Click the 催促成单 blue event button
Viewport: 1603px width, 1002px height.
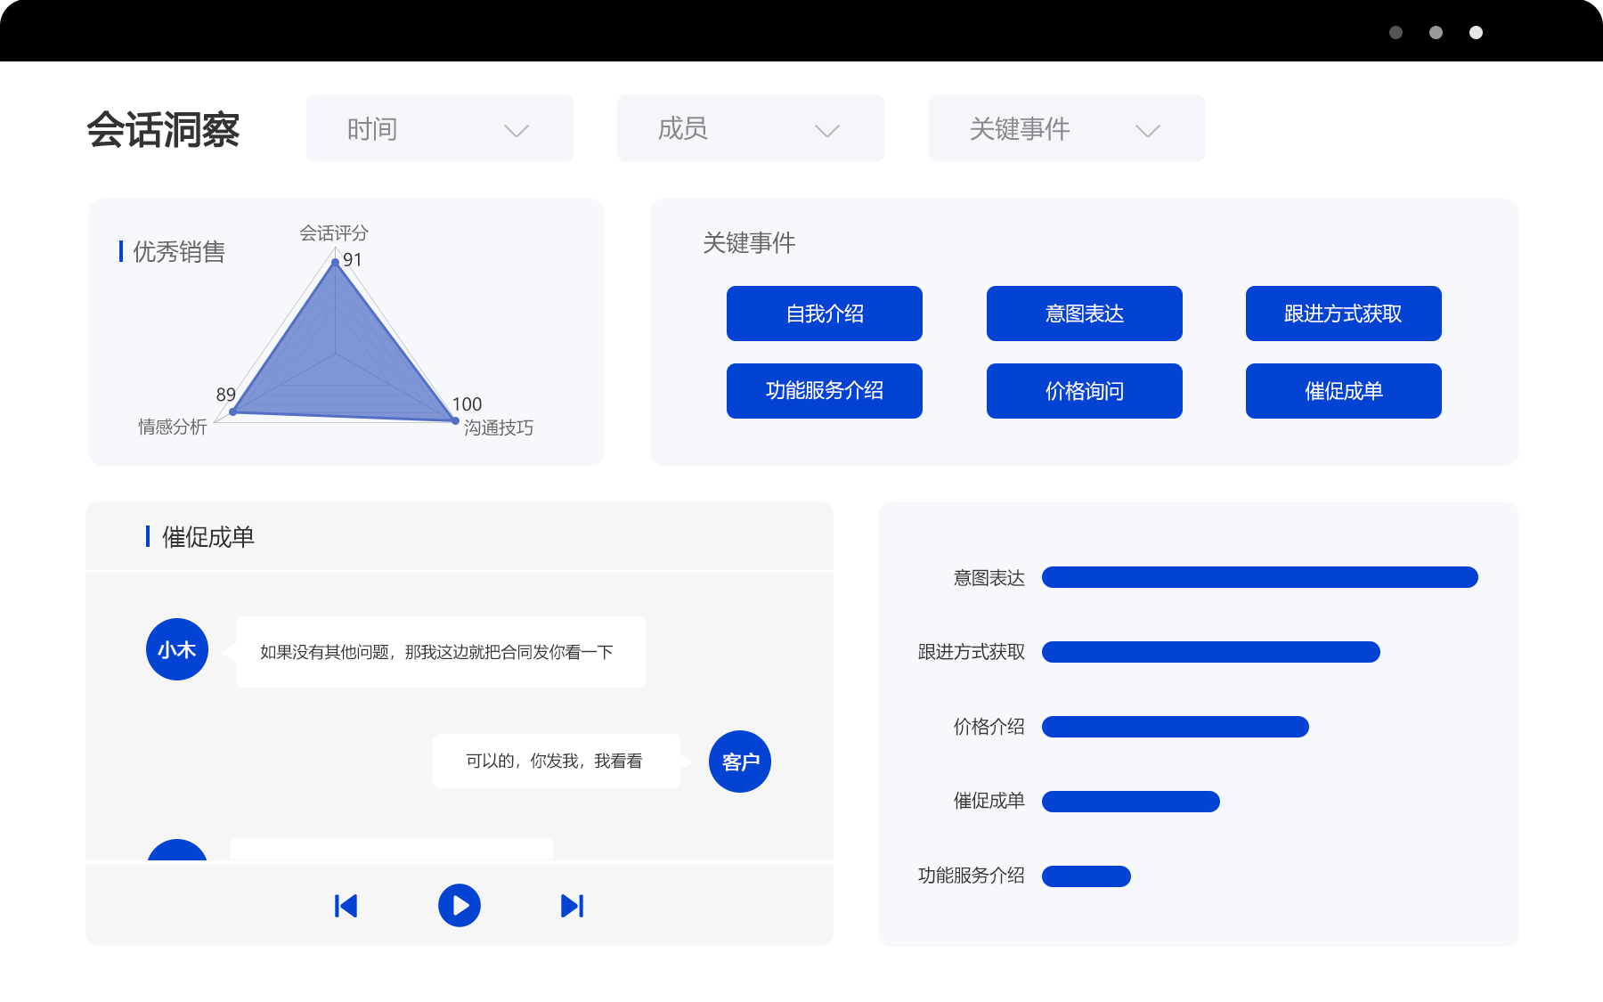(x=1343, y=391)
